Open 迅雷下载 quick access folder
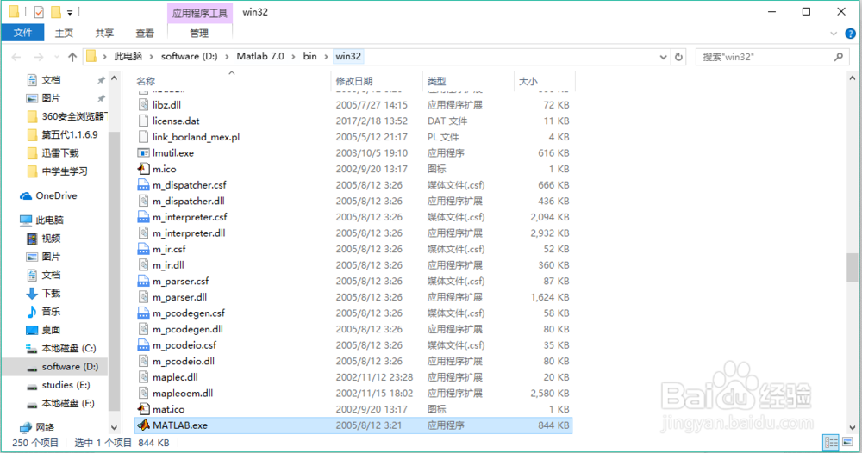 [x=53, y=152]
